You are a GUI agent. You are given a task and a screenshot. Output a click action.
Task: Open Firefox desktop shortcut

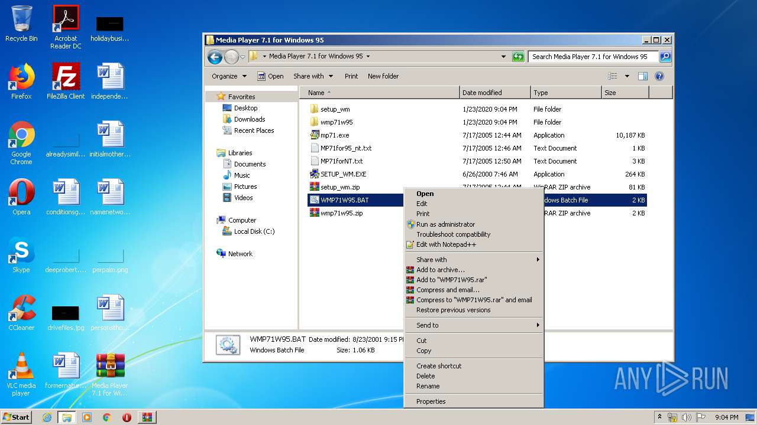[21, 81]
